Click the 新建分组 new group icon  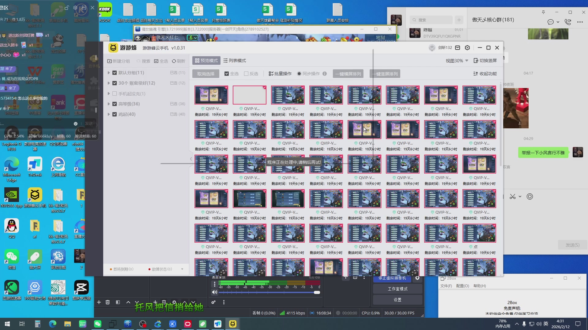click(x=109, y=61)
